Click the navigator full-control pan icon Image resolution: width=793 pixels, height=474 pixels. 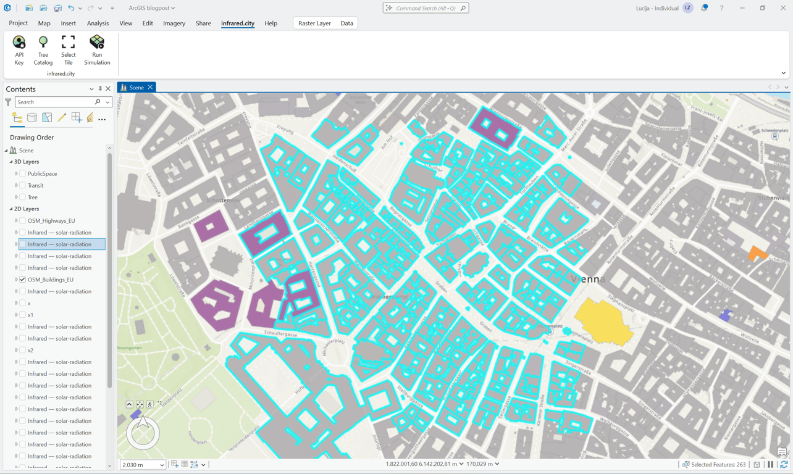[x=140, y=404]
